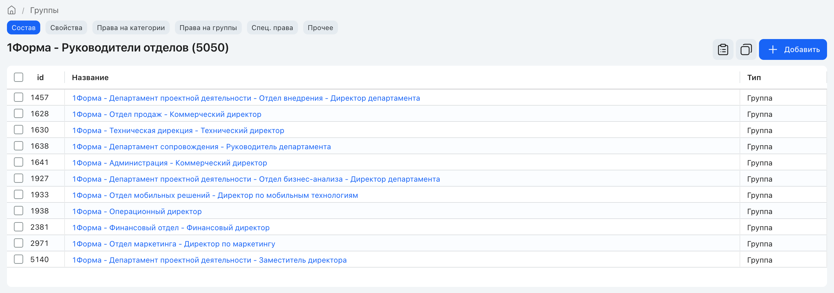Select the Спец. права tab
This screenshot has height=293, width=834.
(x=272, y=28)
